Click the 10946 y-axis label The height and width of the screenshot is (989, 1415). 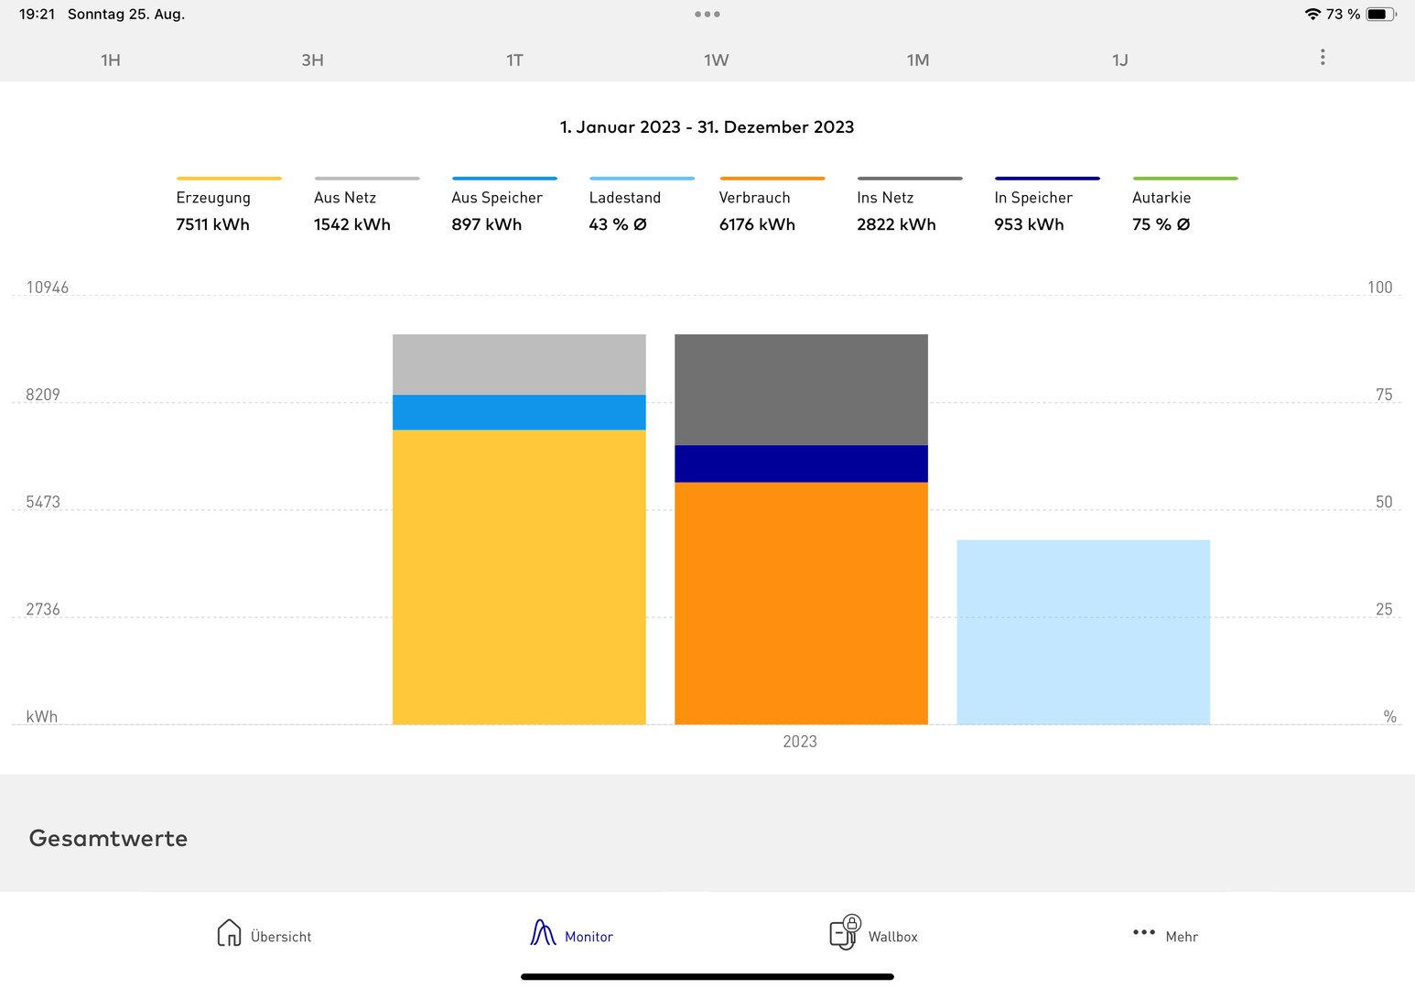point(48,288)
